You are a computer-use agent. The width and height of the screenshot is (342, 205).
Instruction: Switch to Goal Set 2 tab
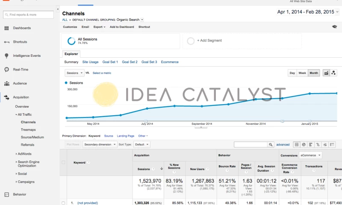tap(130, 62)
